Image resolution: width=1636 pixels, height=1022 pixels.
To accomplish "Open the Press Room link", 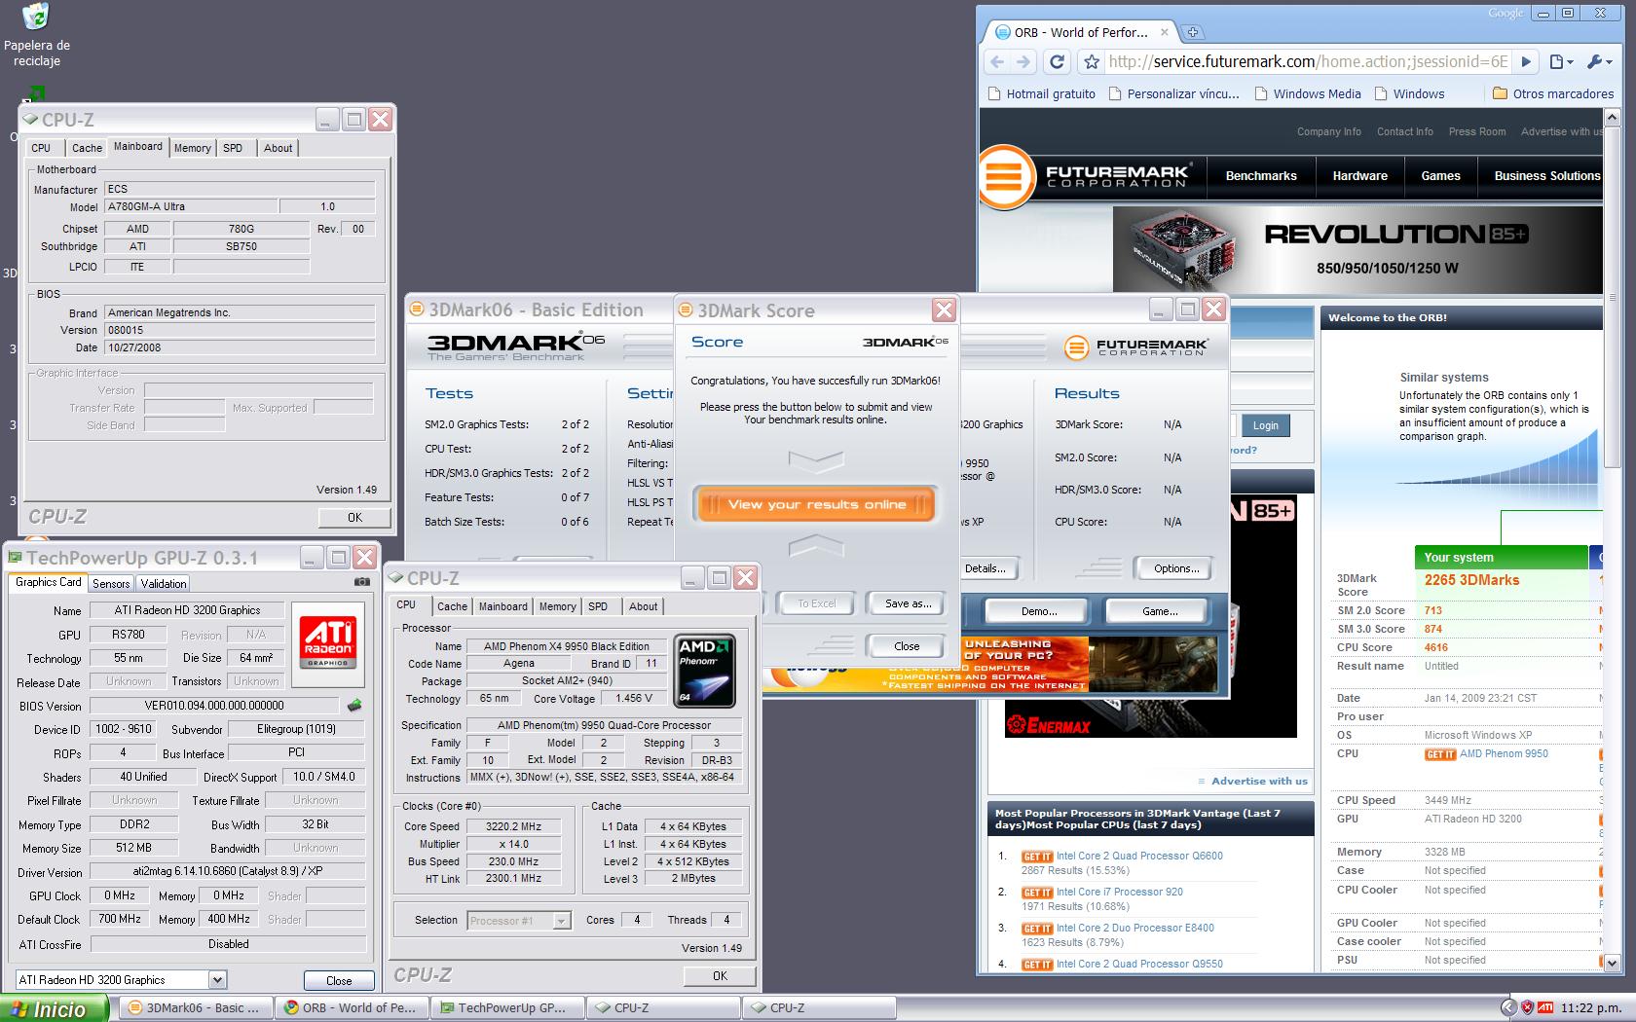I will [1476, 131].
